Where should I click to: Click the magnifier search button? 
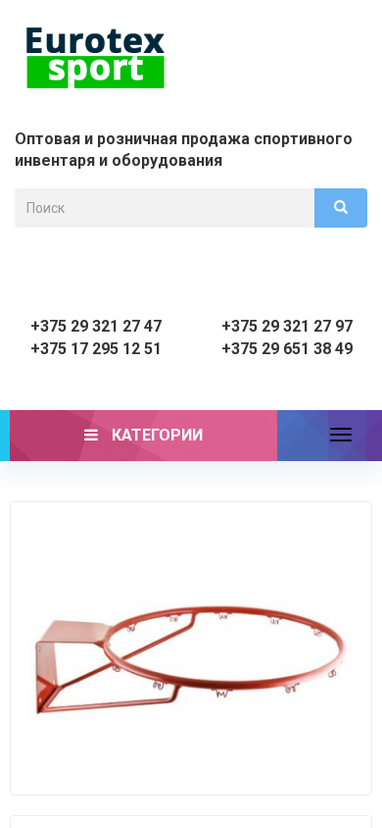tap(341, 208)
